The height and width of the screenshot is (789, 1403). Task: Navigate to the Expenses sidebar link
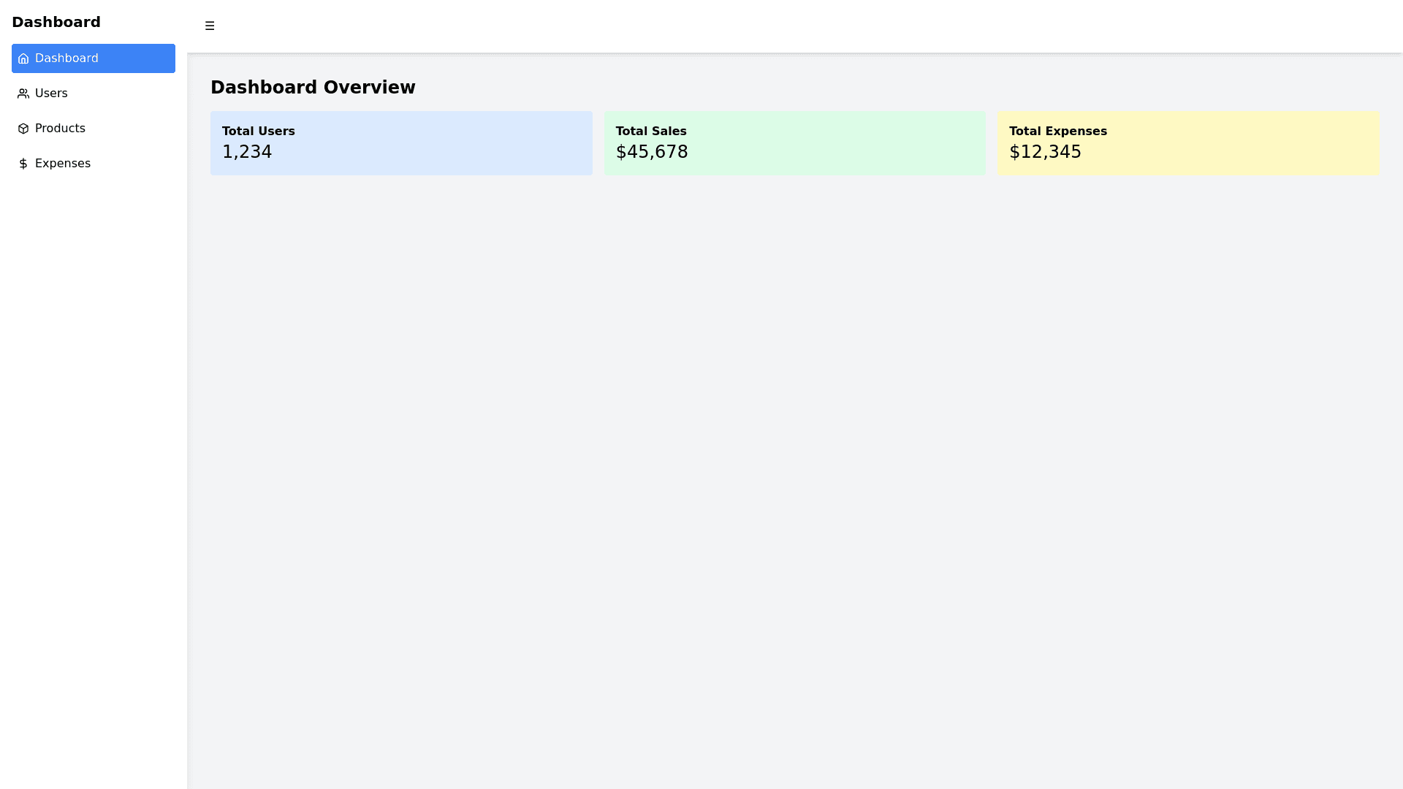coord(63,164)
